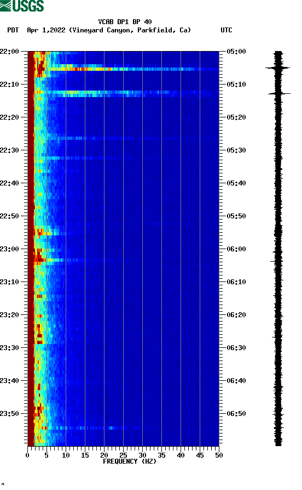This screenshot has width=302, height=490.
Task: Click the USGS logo
Action: pos(22,6)
